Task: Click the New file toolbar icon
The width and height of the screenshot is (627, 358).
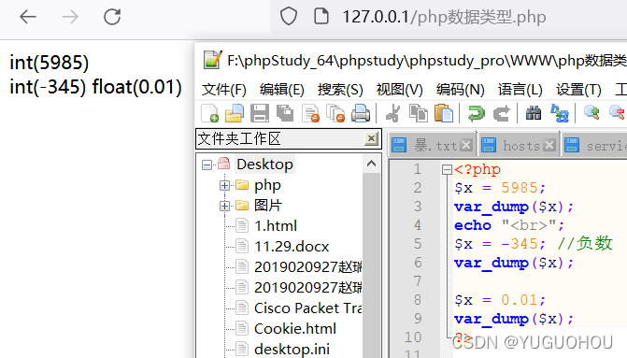Action: click(x=209, y=113)
